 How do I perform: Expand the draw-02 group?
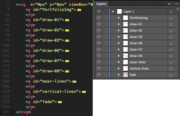119,30
